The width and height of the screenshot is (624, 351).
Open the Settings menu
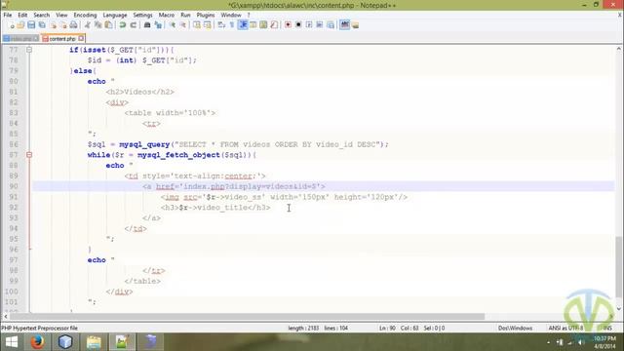142,16
